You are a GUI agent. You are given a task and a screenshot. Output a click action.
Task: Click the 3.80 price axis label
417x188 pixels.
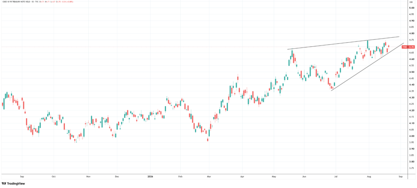tap(411, 162)
